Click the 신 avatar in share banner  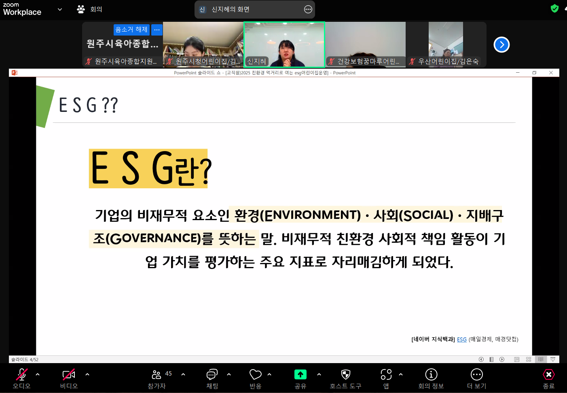pyautogui.click(x=203, y=9)
